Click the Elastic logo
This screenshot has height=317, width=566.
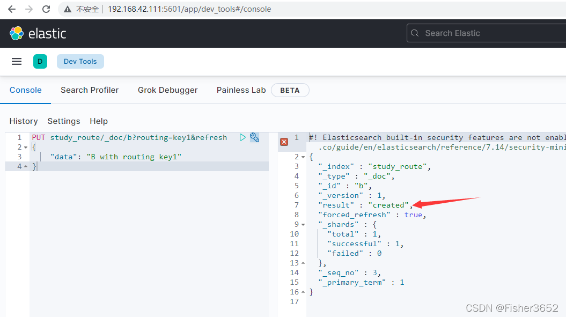coord(38,34)
